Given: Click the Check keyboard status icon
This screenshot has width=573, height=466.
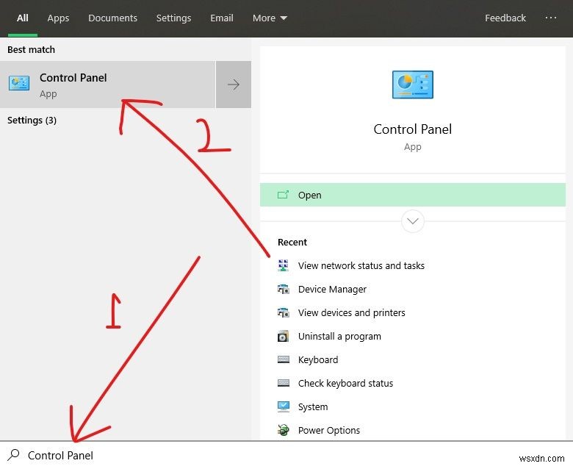Looking at the screenshot, I should (x=284, y=383).
